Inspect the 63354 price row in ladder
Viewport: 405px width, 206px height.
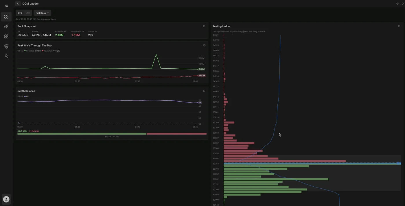[x=307, y=164]
